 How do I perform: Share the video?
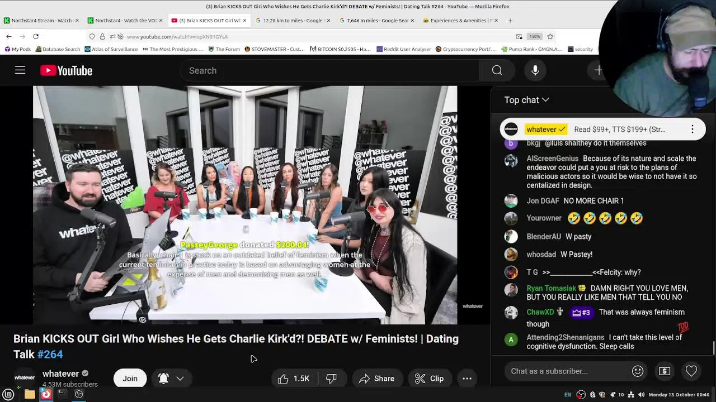point(377,379)
